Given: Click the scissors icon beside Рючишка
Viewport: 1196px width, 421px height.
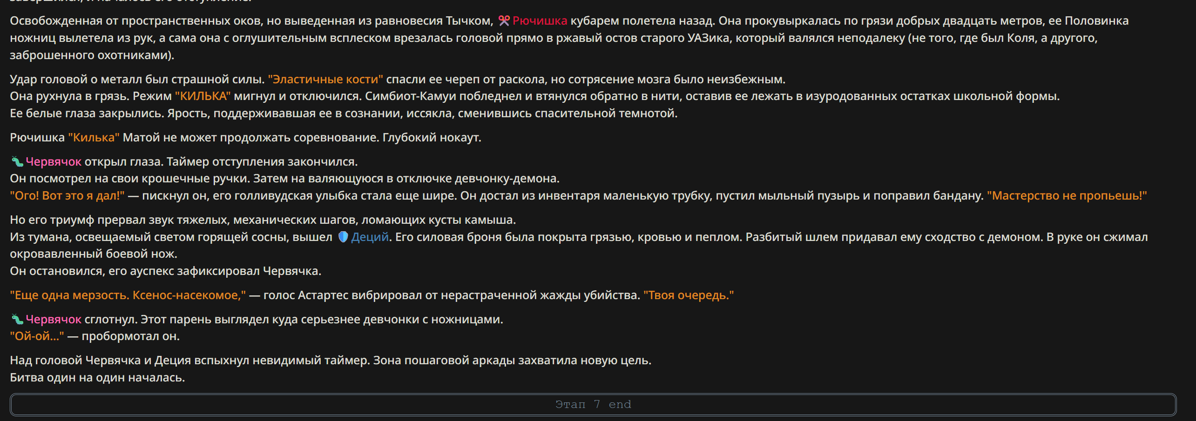Looking at the screenshot, I should click(x=504, y=21).
